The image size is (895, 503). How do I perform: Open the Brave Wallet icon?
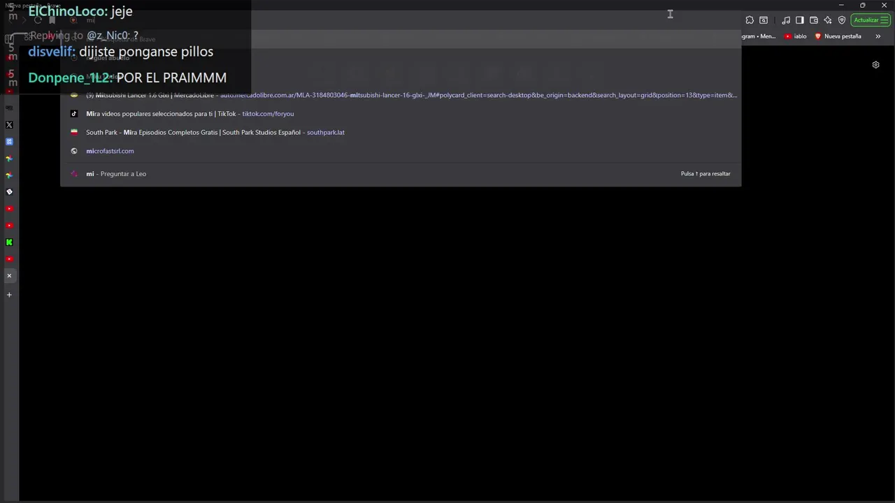pos(814,20)
